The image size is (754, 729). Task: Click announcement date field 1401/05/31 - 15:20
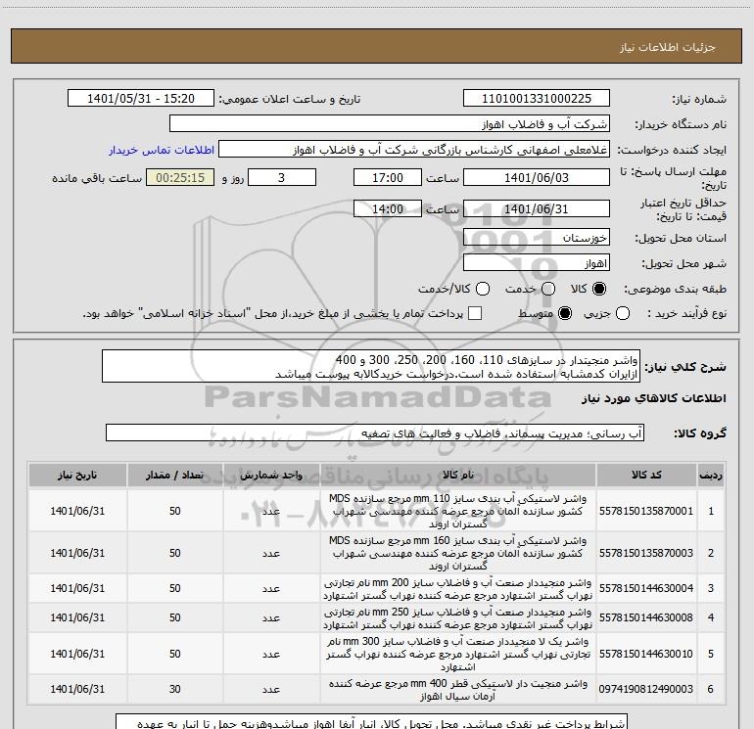(x=141, y=99)
